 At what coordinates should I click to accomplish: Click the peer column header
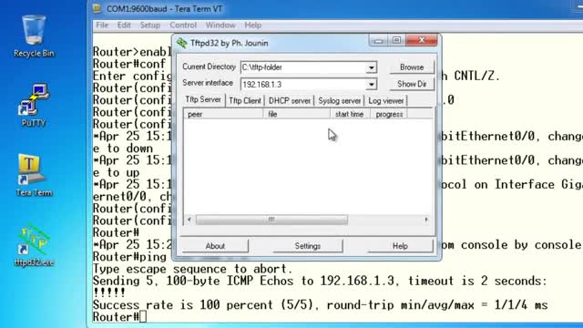tap(223, 114)
